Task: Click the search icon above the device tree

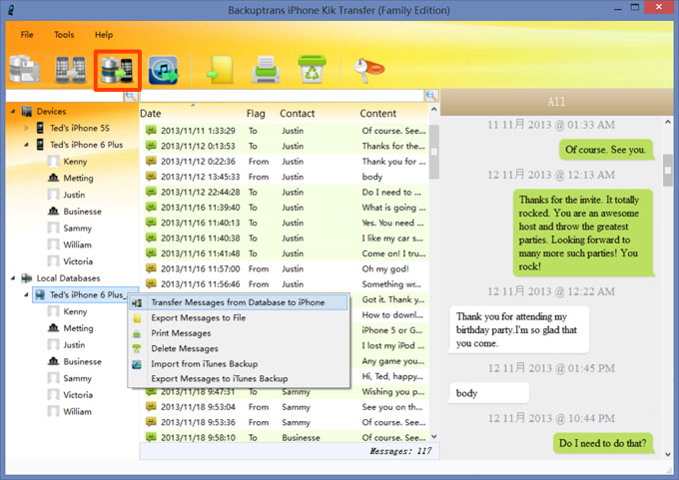Action: pyautogui.click(x=131, y=96)
